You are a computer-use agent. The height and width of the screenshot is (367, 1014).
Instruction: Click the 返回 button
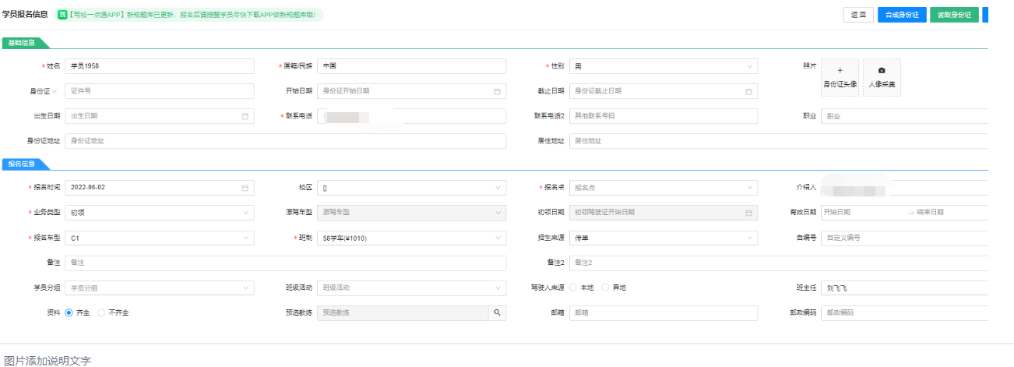pos(858,15)
